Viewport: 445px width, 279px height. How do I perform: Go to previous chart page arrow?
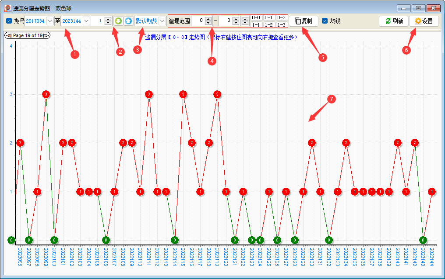point(8,35)
